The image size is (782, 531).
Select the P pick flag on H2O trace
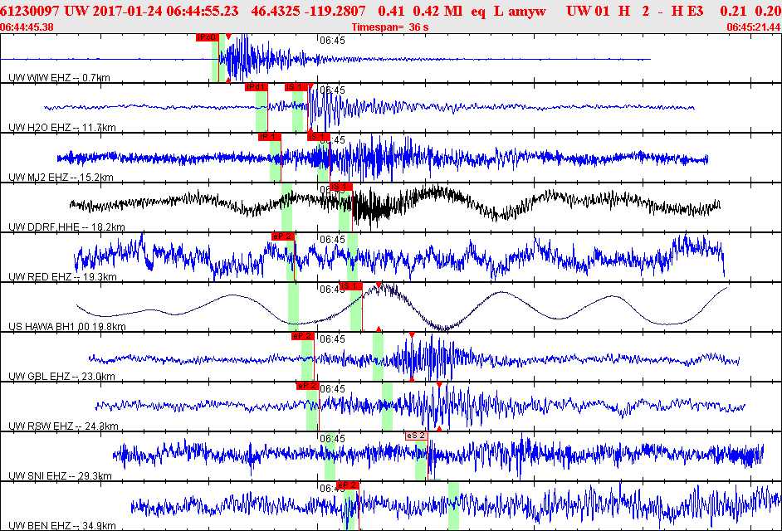pos(256,87)
